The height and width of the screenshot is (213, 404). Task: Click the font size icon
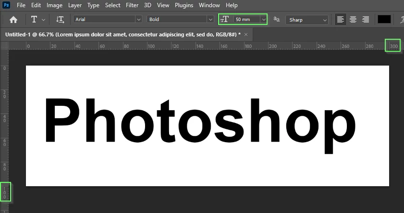225,19
